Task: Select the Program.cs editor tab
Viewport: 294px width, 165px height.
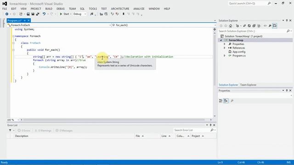Action: coord(15,21)
